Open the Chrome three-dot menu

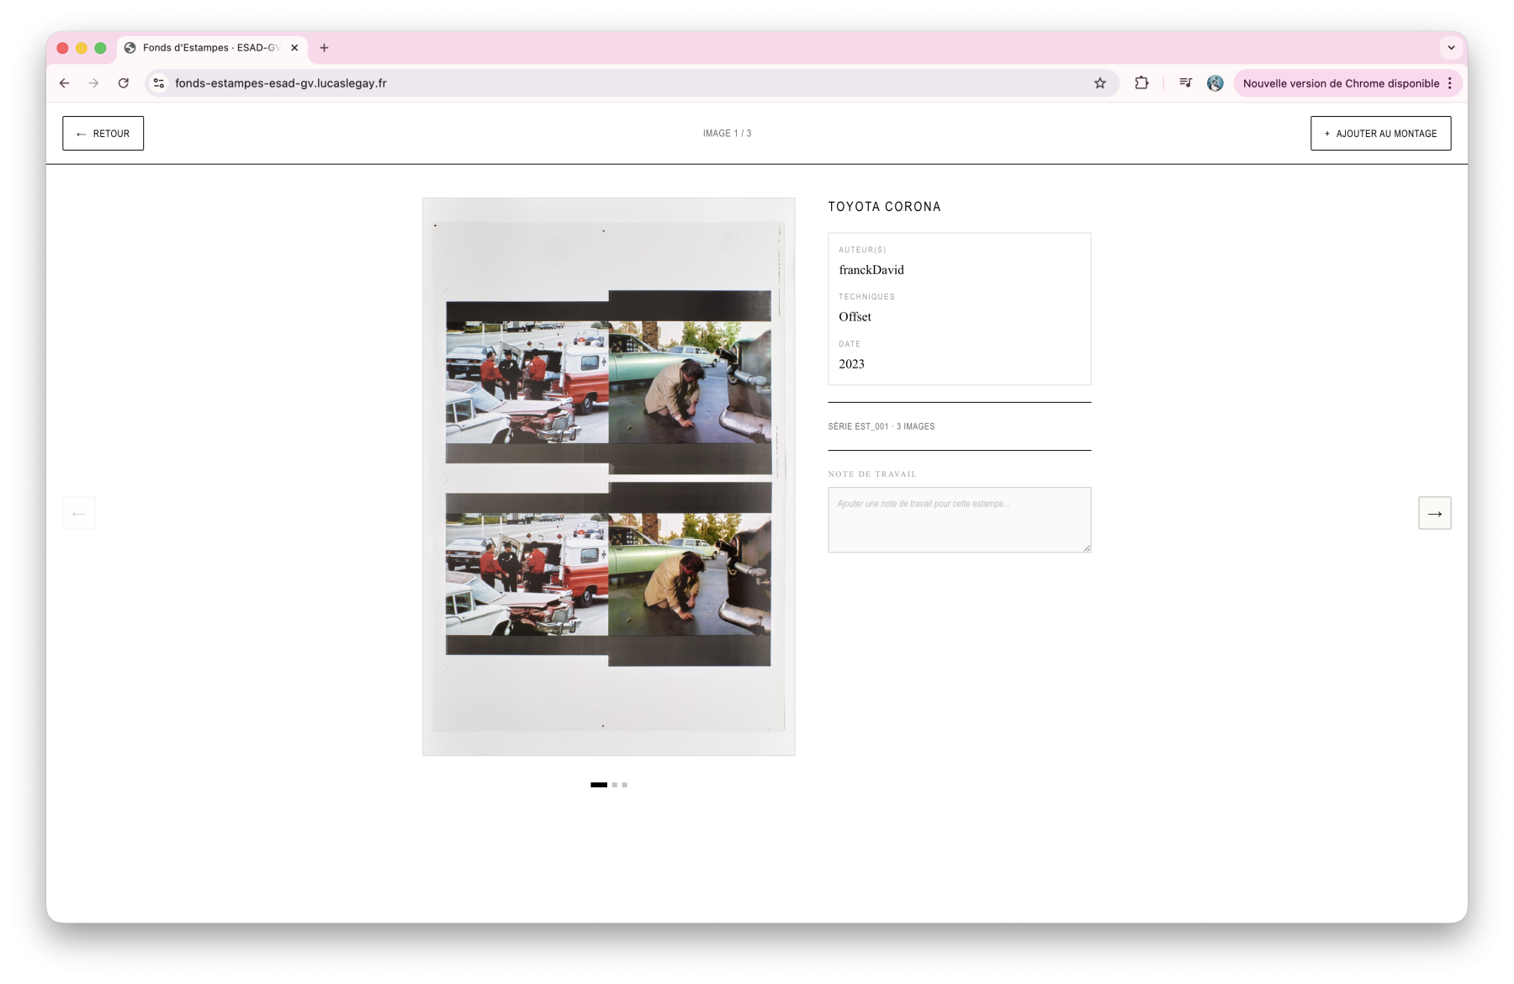pyautogui.click(x=1450, y=83)
